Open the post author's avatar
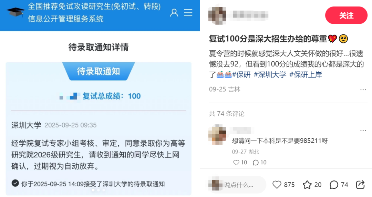The image size is (372, 197). pos(217,15)
